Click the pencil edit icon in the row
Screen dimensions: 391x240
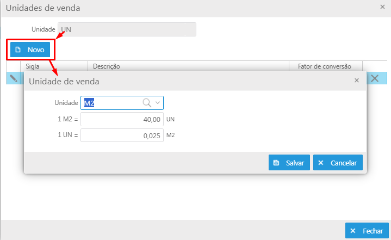(14, 78)
